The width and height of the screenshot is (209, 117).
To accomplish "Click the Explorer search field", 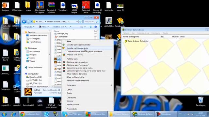I will tap(91, 22).
